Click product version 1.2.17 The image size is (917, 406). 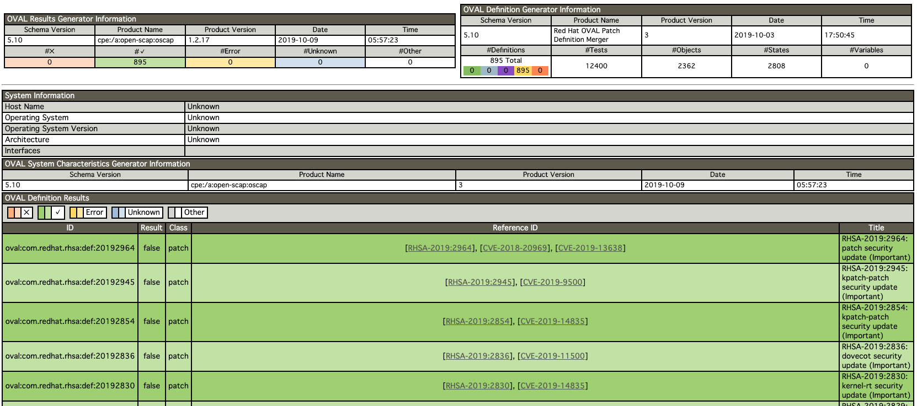[x=199, y=40]
